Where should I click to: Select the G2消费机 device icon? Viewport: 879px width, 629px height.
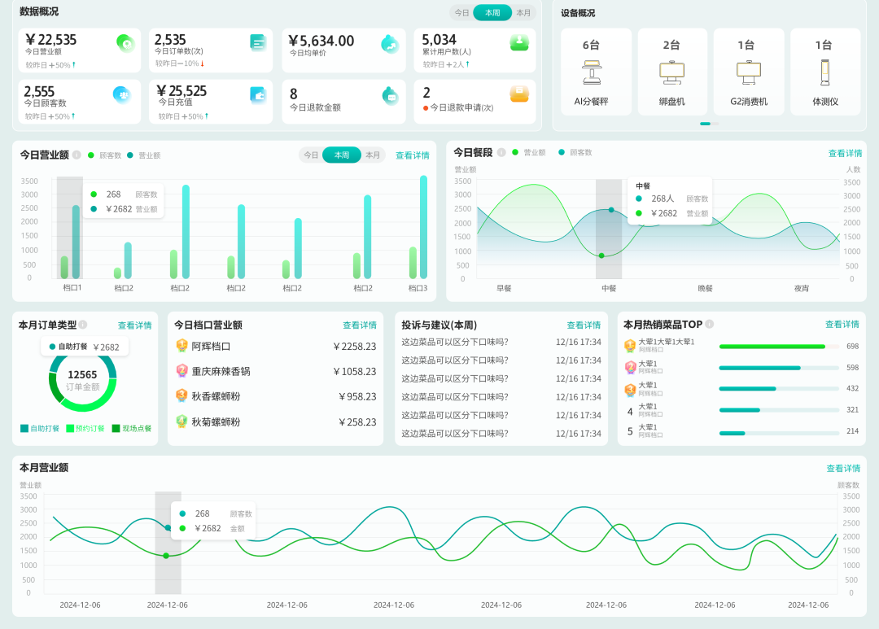click(749, 73)
